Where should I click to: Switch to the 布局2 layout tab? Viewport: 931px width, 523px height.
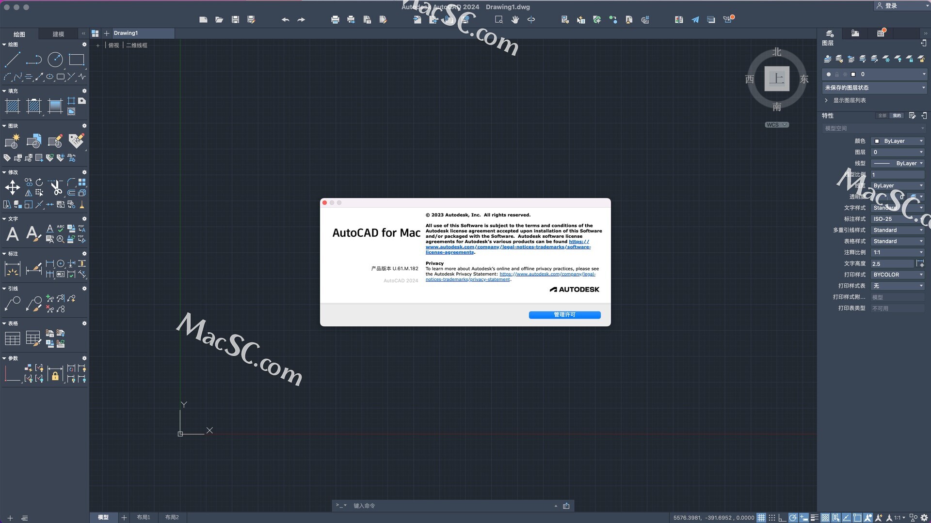[x=172, y=518]
